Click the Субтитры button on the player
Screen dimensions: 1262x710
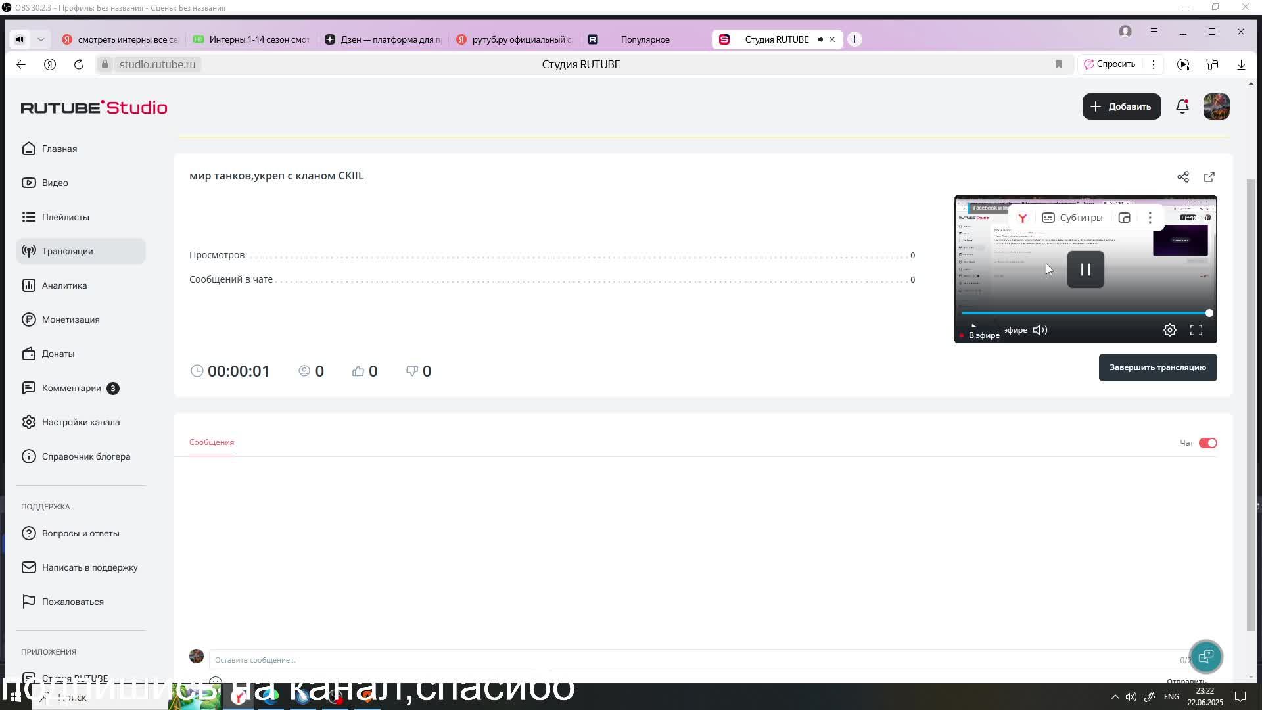pos(1072,218)
